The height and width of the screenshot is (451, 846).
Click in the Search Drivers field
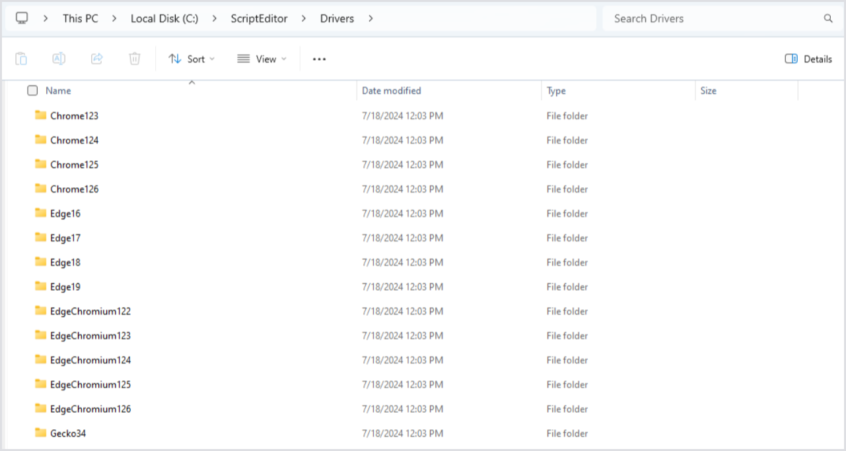713,18
